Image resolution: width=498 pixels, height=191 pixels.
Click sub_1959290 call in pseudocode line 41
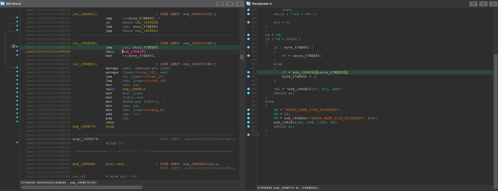[x=304, y=72]
